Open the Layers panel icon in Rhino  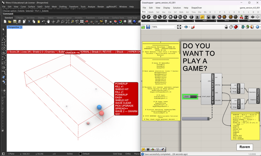(x=116, y=22)
